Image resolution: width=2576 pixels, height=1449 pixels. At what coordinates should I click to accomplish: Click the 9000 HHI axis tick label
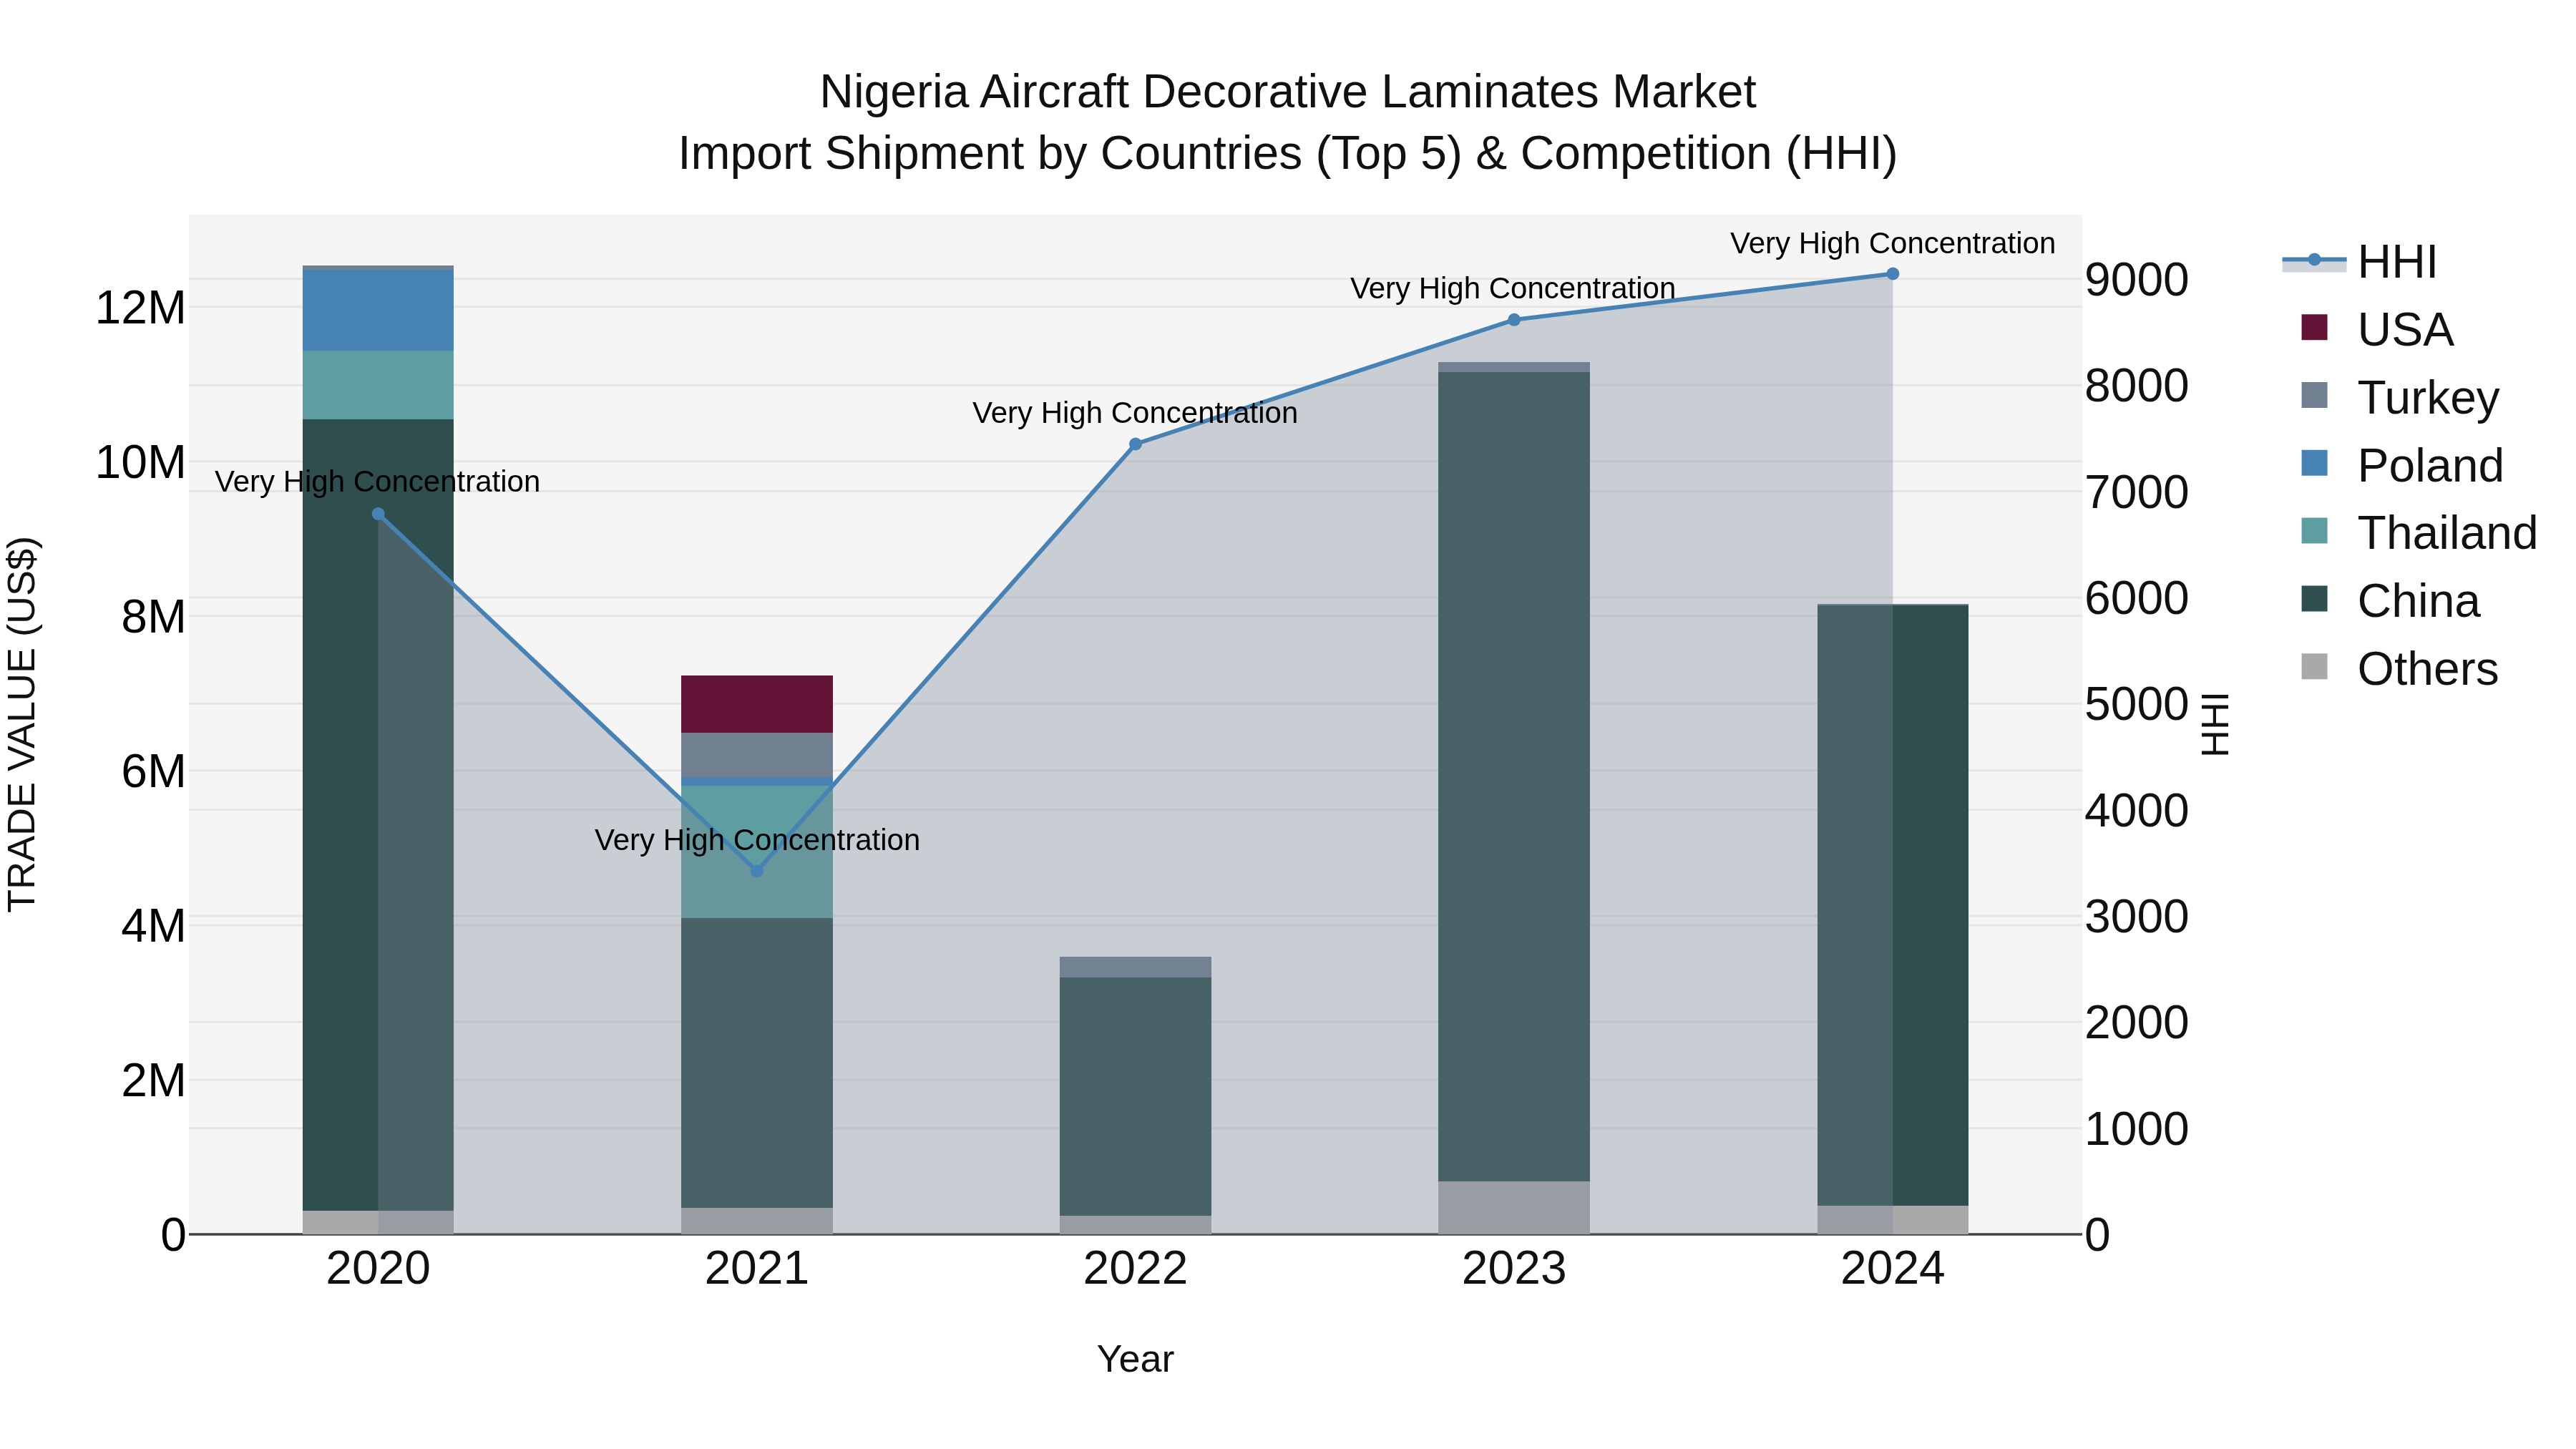click(x=2137, y=280)
